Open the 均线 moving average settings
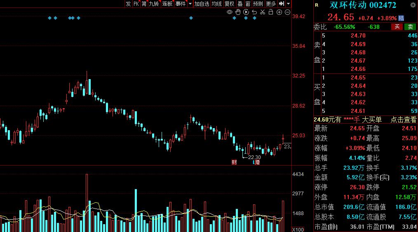The image size is (418, 232). [x=216, y=4]
